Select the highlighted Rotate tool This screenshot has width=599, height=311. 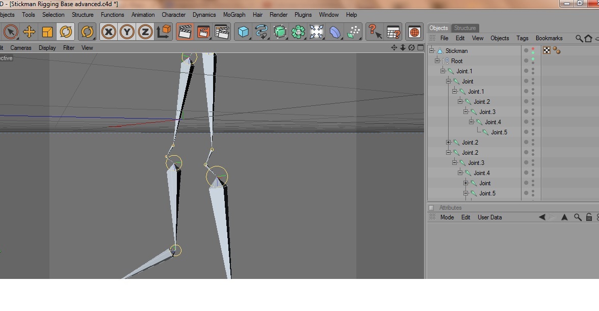(66, 32)
